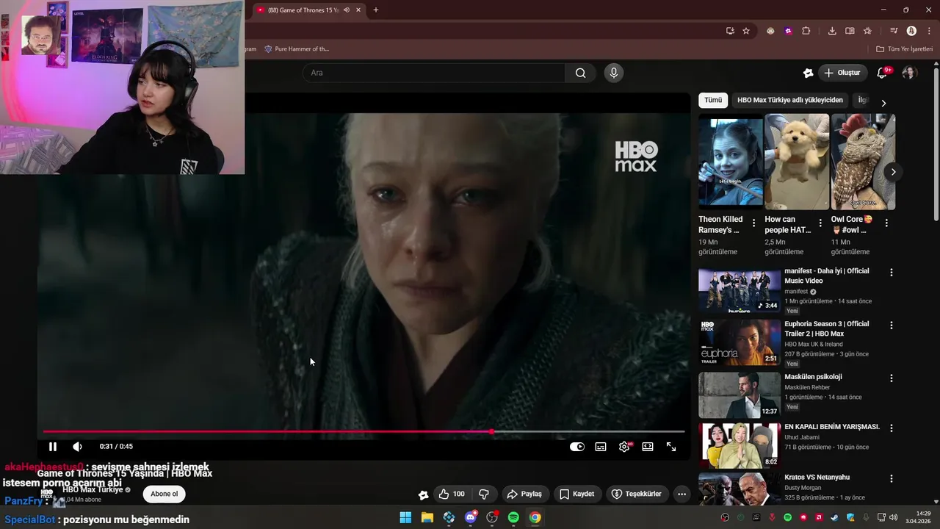Open YouTube notifications bell
Image resolution: width=940 pixels, height=529 pixels.
[x=882, y=73]
